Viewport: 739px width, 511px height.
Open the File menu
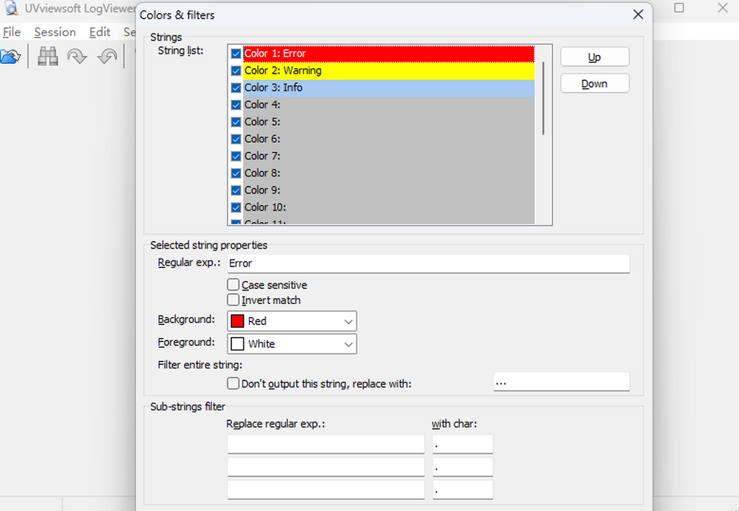(x=12, y=32)
